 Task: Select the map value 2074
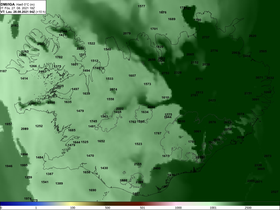click(113, 90)
